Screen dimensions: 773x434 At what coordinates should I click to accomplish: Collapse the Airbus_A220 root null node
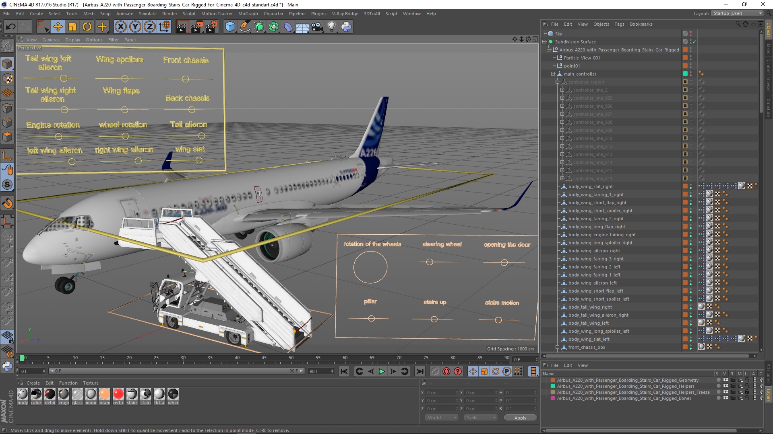coord(549,50)
